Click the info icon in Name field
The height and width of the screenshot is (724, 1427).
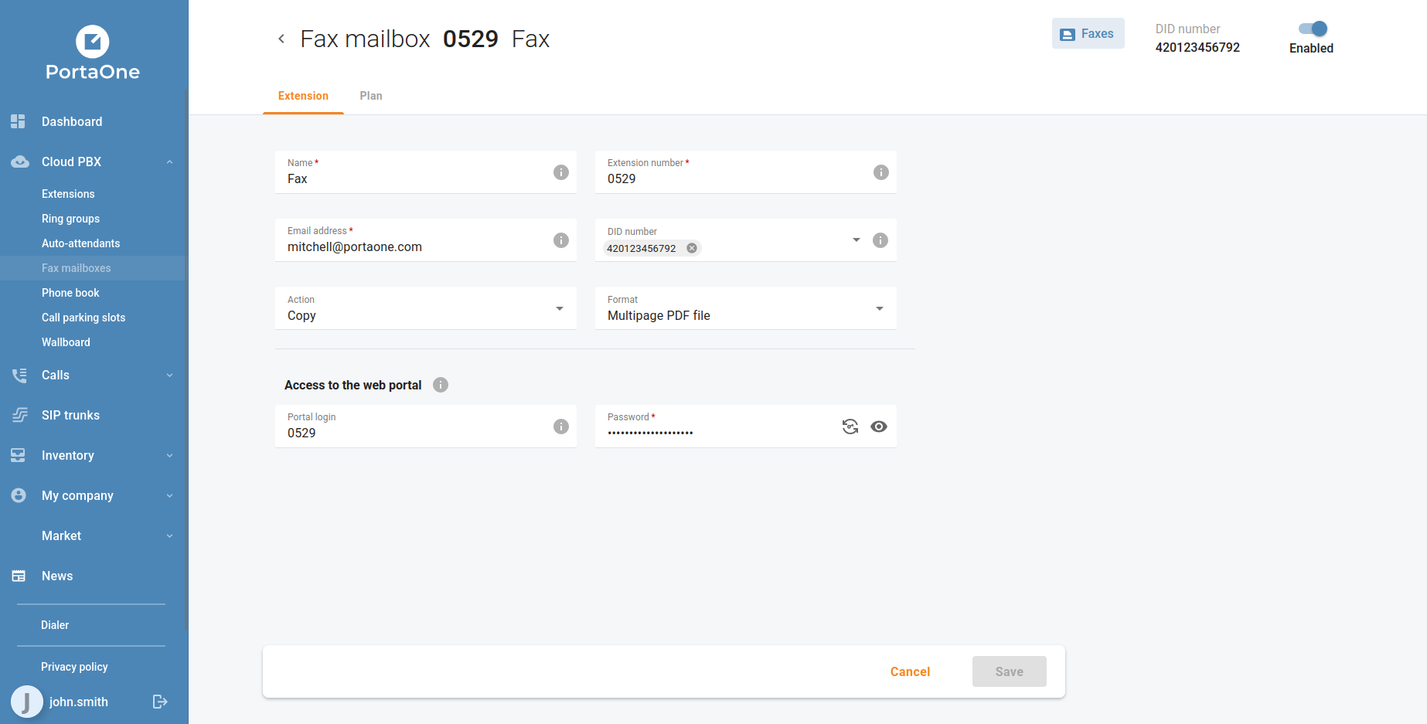[561, 172]
